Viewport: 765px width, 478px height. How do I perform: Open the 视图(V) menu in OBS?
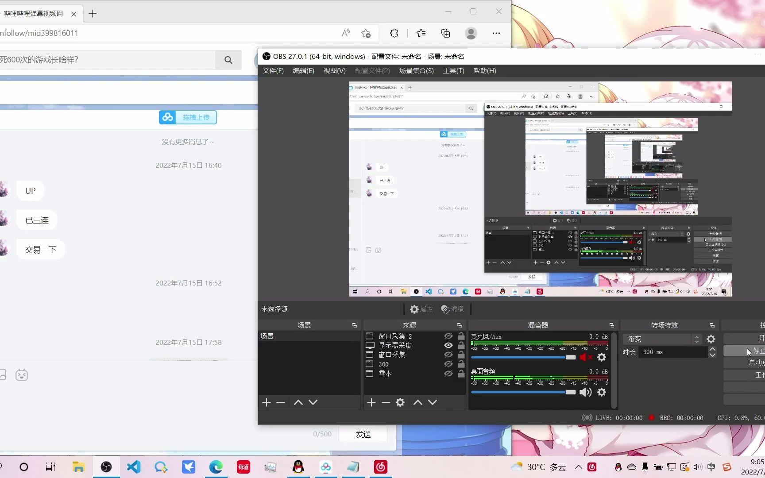[x=335, y=71]
